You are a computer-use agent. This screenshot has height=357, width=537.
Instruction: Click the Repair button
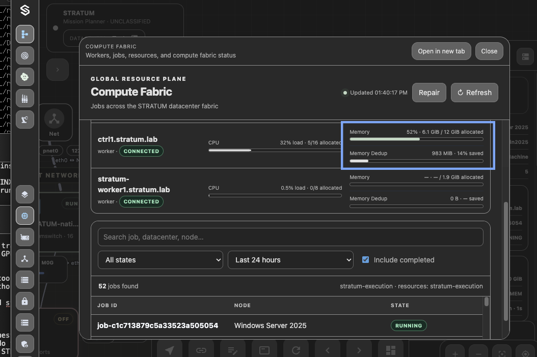[429, 93]
